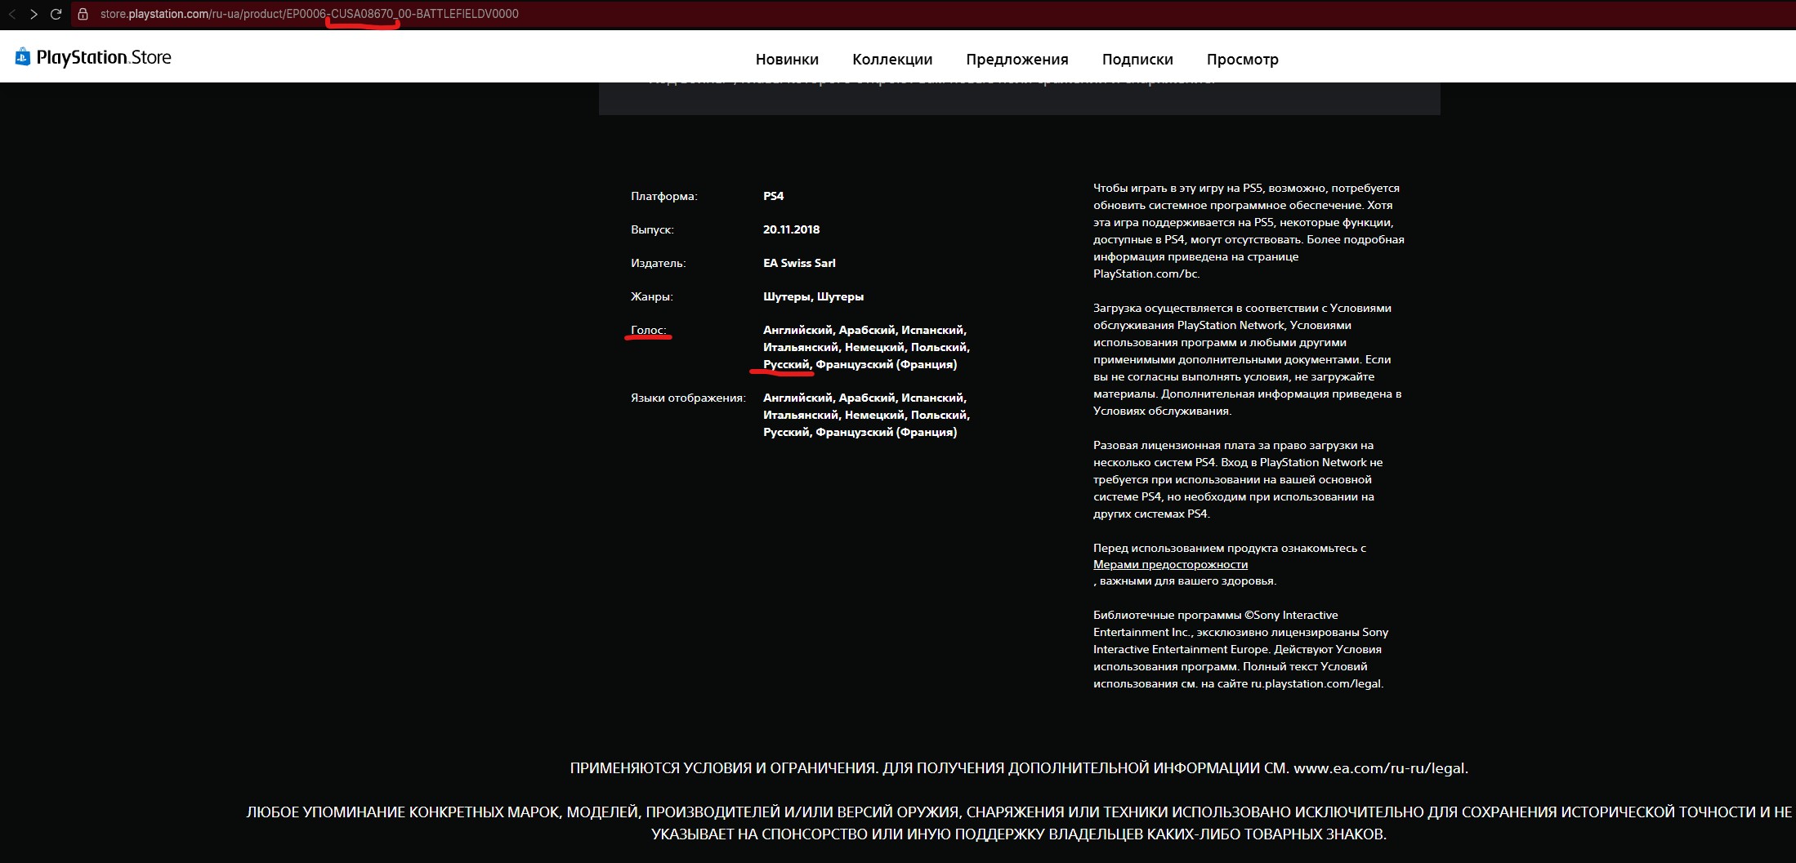This screenshot has height=863, width=1796.
Task: Open the Коллекции menu
Action: click(x=892, y=60)
